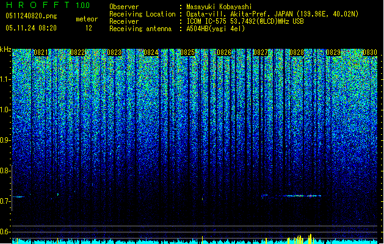Select the Receiving antenna label

pos(140,29)
